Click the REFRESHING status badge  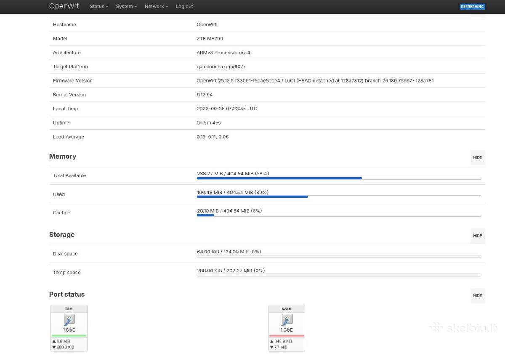pos(472,7)
